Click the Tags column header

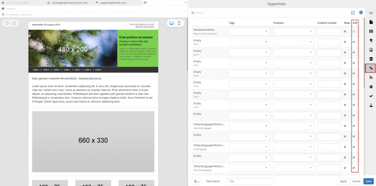pos(232,23)
